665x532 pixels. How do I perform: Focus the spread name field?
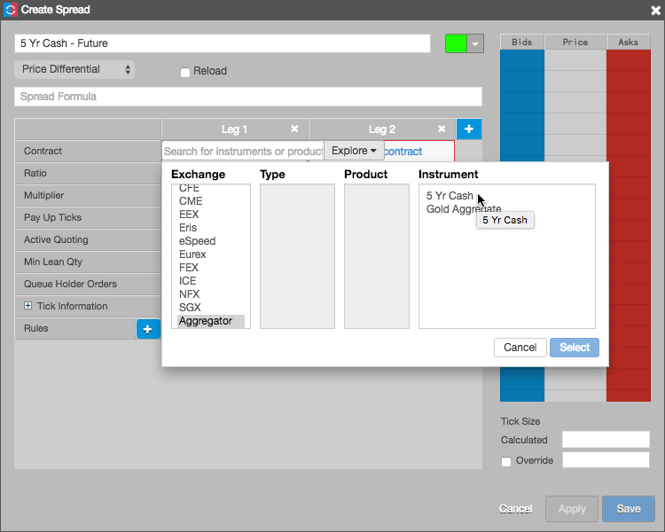[223, 43]
